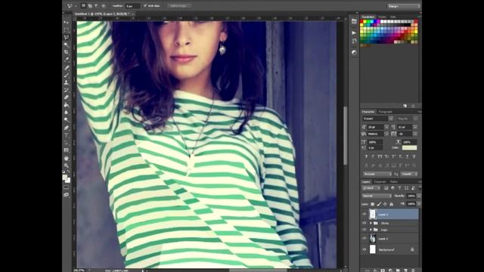
Task: Toggle Lock position
Action: [x=385, y=204]
